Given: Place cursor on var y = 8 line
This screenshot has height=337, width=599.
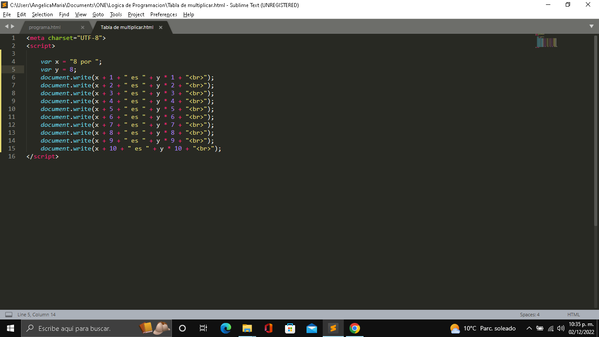Looking at the screenshot, I should [59, 69].
